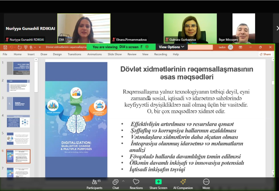Open the Customize Quick Access Toolbar arrow
This screenshot has height=191, width=279.
tap(40, 47)
